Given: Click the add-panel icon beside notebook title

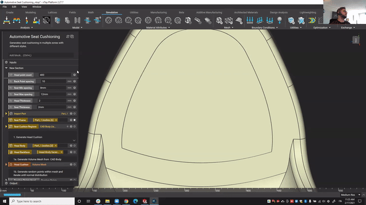Looking at the screenshot, I should [x=72, y=36].
